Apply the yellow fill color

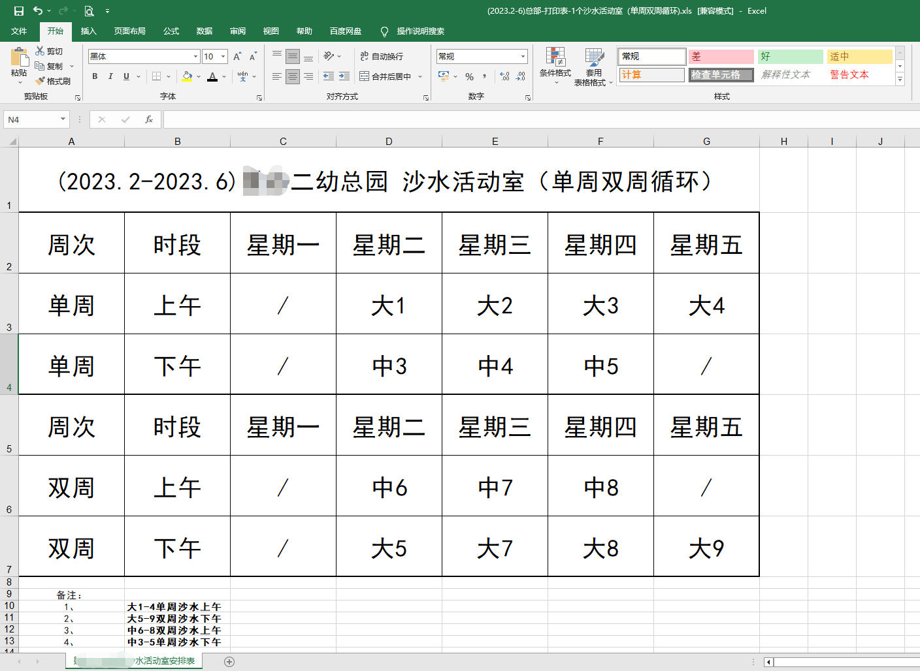(x=188, y=76)
